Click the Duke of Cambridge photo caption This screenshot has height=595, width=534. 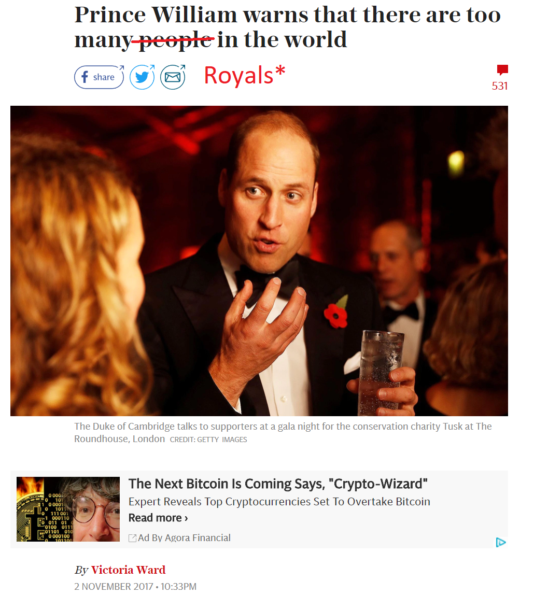pos(283,433)
